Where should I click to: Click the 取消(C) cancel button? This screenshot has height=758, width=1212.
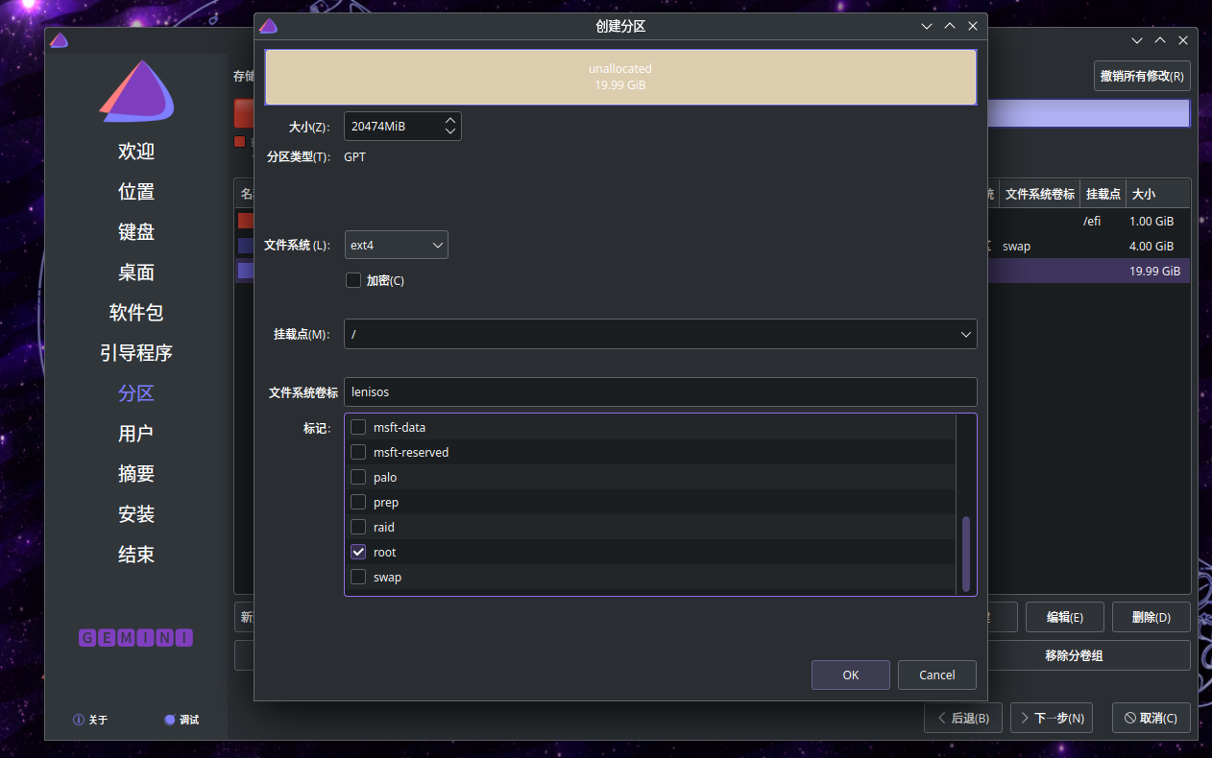pyautogui.click(x=1151, y=718)
